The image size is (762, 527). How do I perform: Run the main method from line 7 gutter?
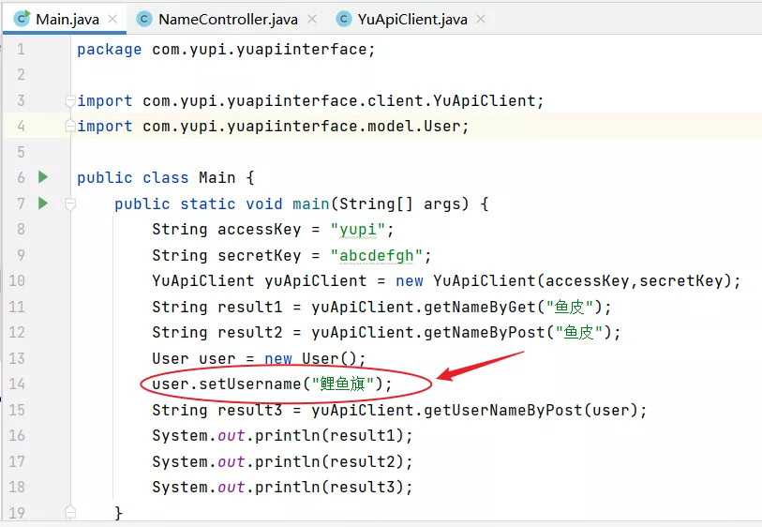pyautogui.click(x=43, y=203)
